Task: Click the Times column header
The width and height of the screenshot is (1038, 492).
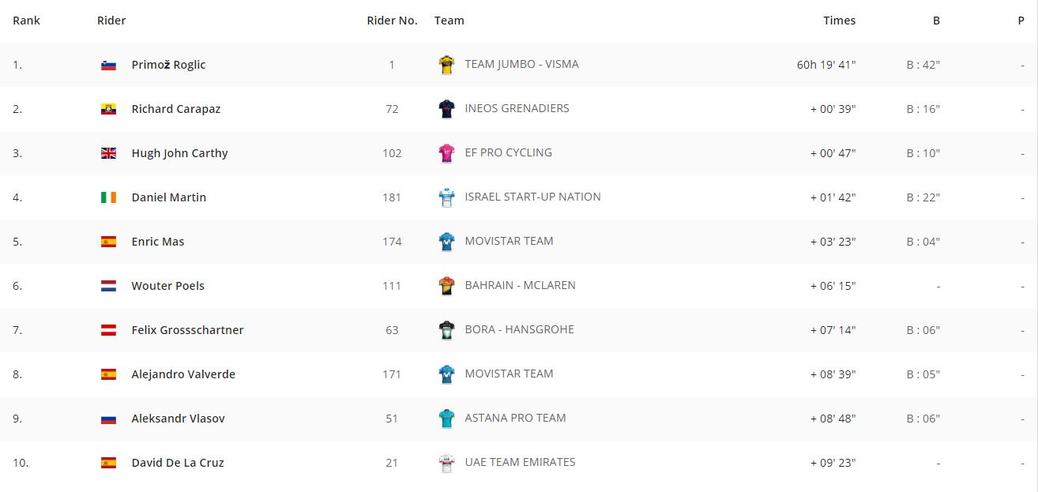Action: [839, 21]
